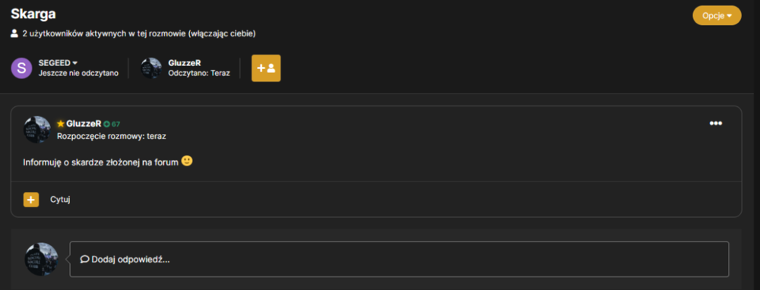Open the Opcje dropdown button
Image resolution: width=760 pixels, height=290 pixels.
[x=717, y=15]
